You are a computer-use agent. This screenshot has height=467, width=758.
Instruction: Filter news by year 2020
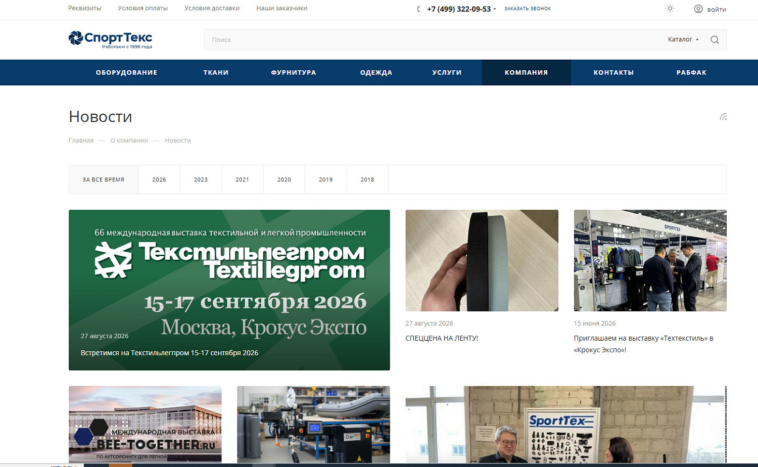(x=284, y=179)
